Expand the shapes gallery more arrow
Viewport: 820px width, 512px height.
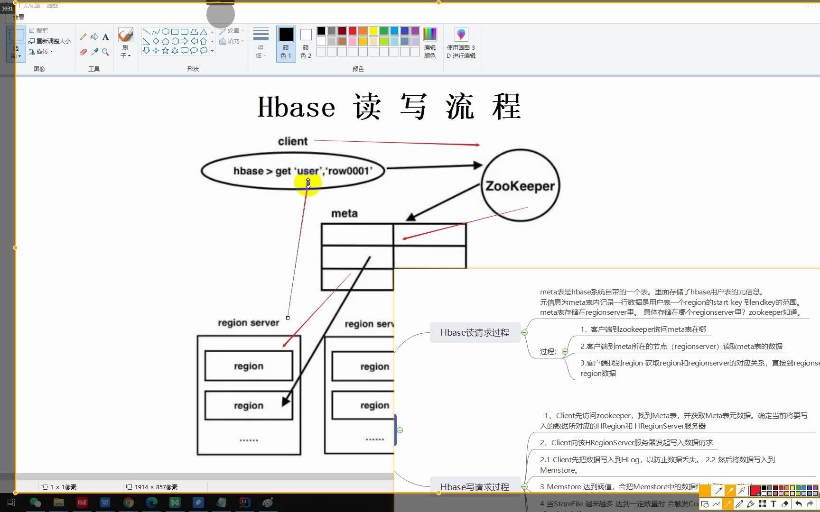pos(212,50)
